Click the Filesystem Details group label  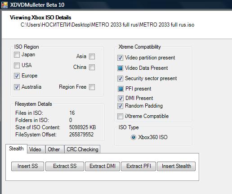point(33,104)
